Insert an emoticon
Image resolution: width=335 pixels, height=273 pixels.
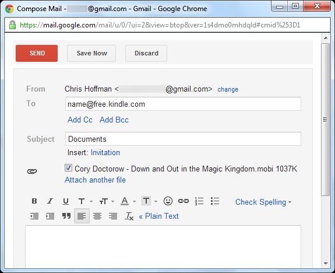[x=168, y=201]
